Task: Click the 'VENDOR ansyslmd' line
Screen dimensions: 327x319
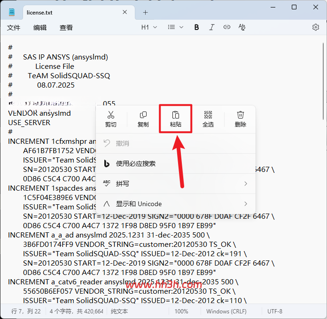Action: click(x=39, y=113)
